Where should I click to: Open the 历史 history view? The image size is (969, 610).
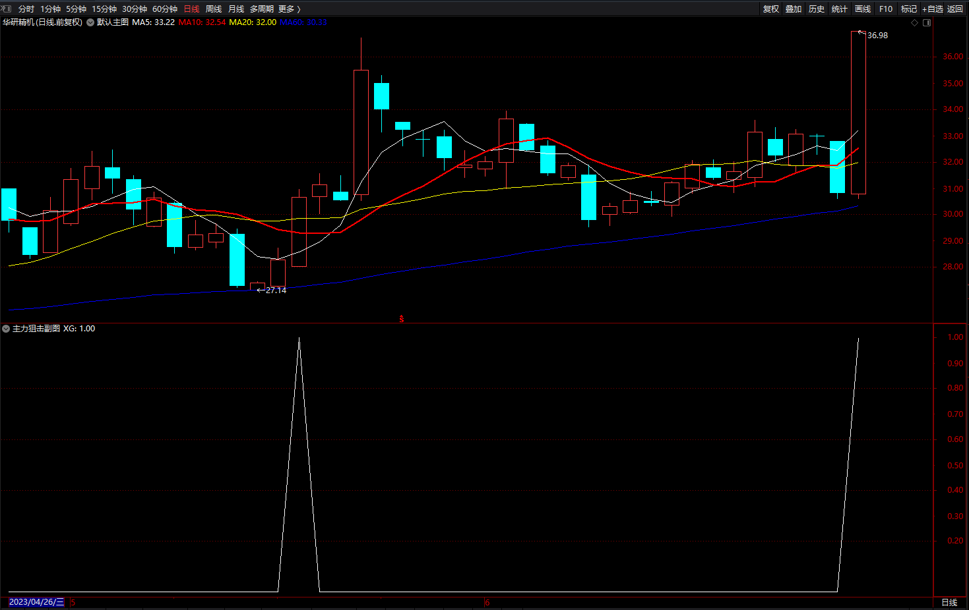pos(817,9)
